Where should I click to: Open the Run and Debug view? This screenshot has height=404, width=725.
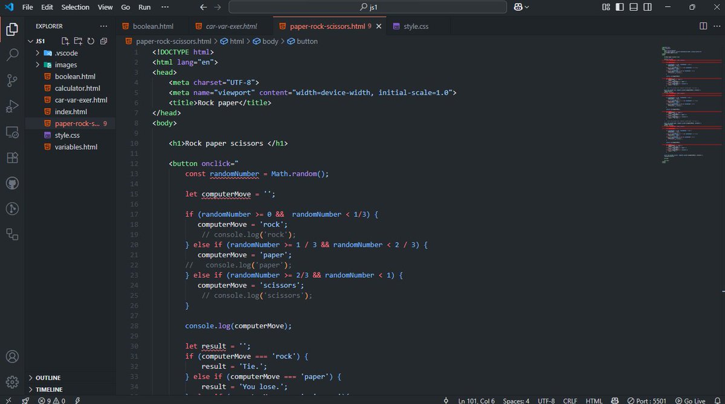(12, 106)
